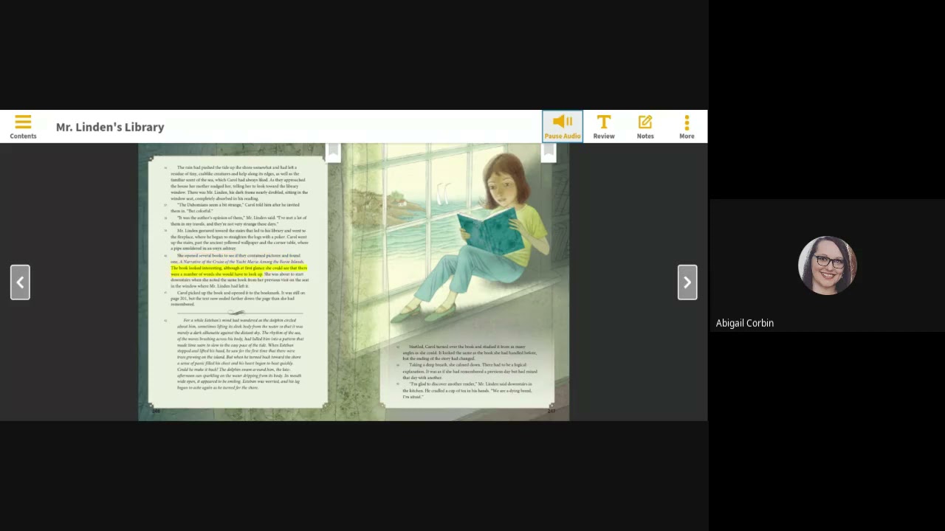This screenshot has width=945, height=531.
Task: Click the Mr. Linden's Library title
Action: 110,127
